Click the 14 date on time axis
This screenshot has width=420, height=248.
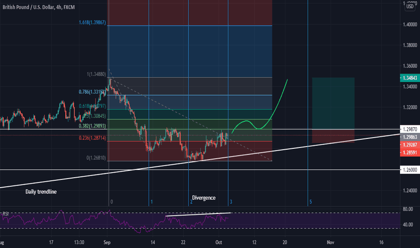coord(152,243)
